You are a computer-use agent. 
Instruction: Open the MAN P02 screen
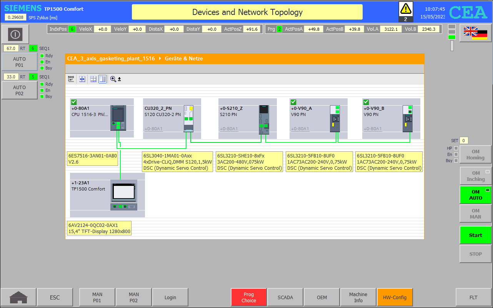(x=133, y=297)
